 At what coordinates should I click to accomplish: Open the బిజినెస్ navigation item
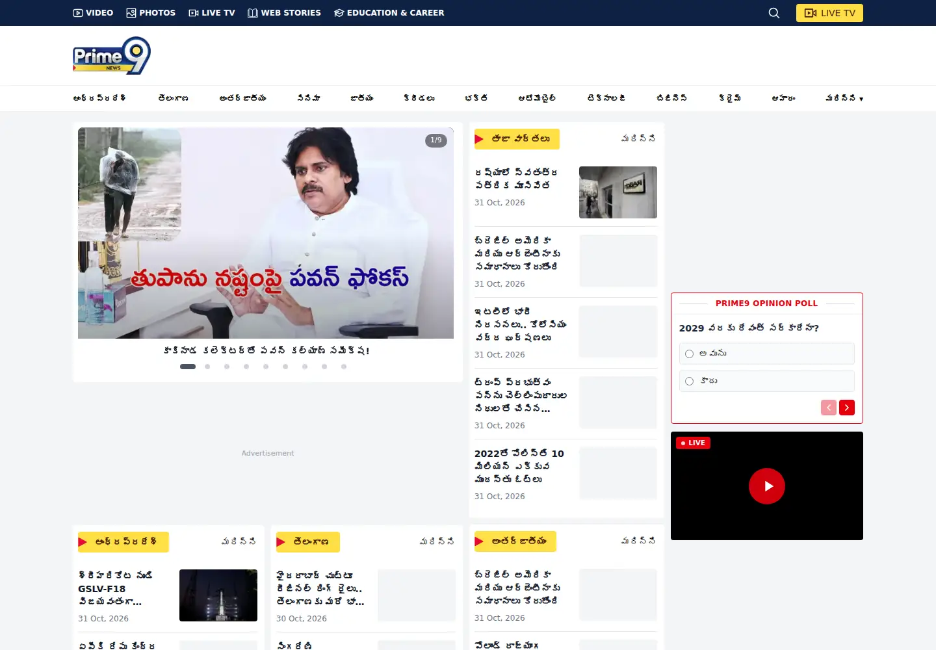(672, 98)
